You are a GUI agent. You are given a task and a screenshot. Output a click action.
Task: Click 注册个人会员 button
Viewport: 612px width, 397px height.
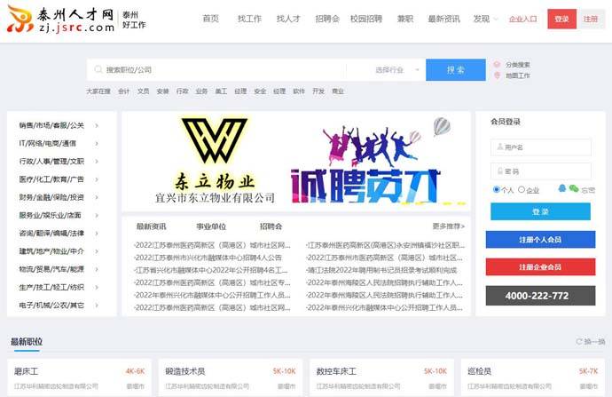(x=540, y=240)
